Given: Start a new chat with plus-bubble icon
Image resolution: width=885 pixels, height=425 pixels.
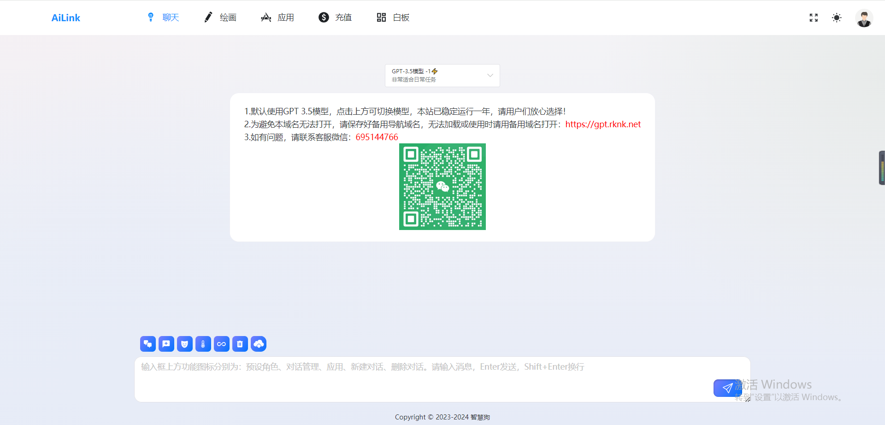Looking at the screenshot, I should point(166,344).
